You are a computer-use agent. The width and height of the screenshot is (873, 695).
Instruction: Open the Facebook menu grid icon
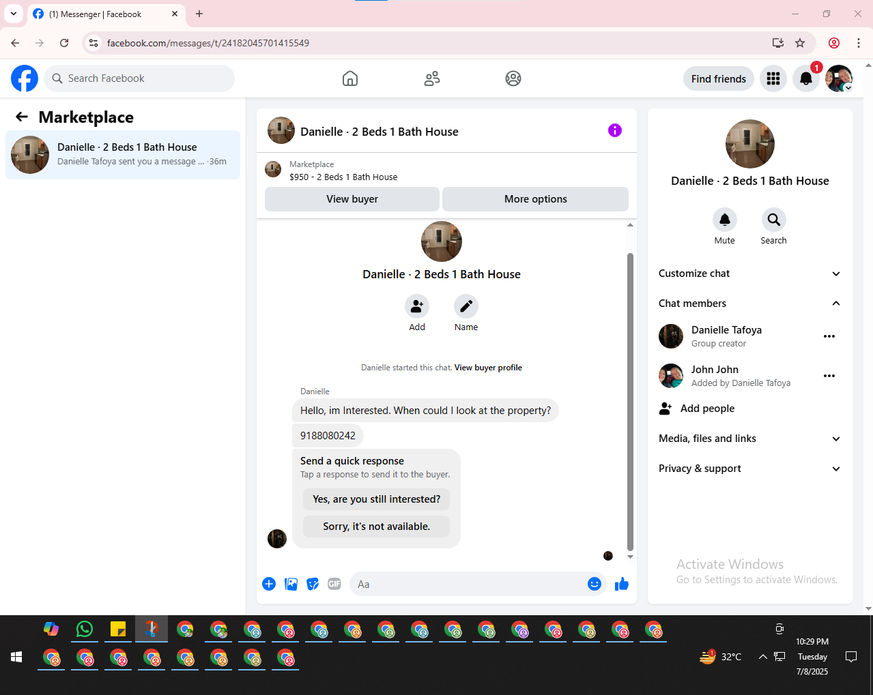pyautogui.click(x=773, y=78)
